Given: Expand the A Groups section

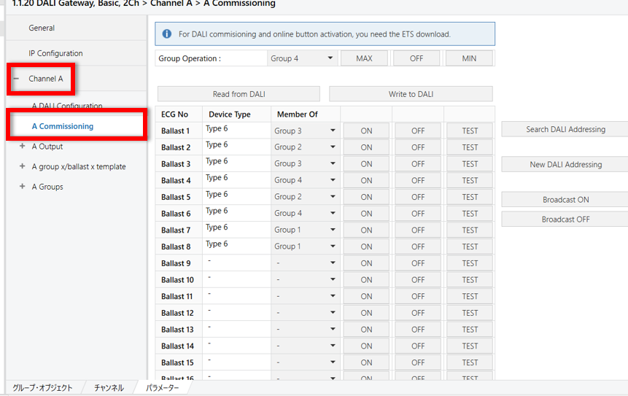Looking at the screenshot, I should point(23,187).
